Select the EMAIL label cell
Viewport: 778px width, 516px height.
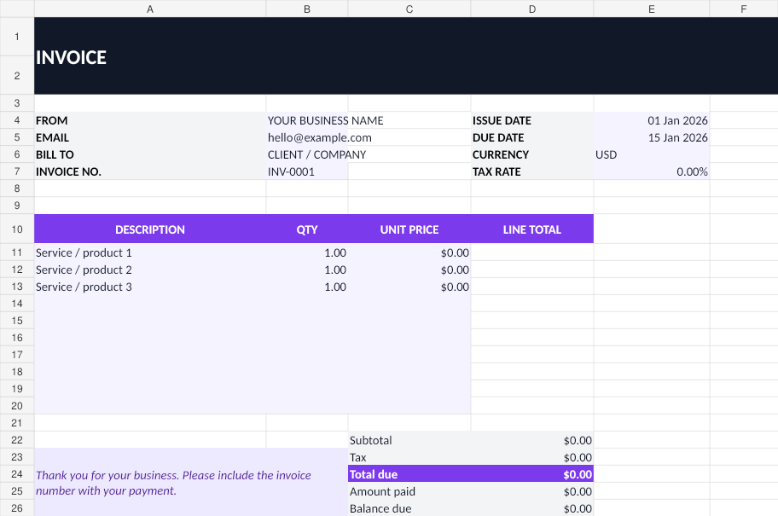[x=150, y=137]
